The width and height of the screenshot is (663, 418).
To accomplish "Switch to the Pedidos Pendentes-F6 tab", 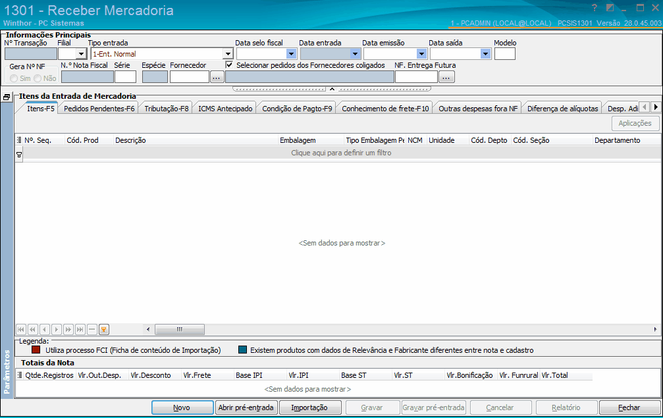I will (99, 109).
